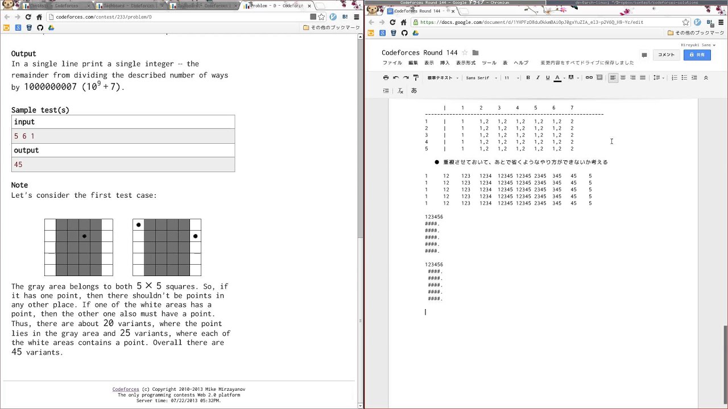
Task: Toggle italic formatting in Docs
Action: (537, 78)
